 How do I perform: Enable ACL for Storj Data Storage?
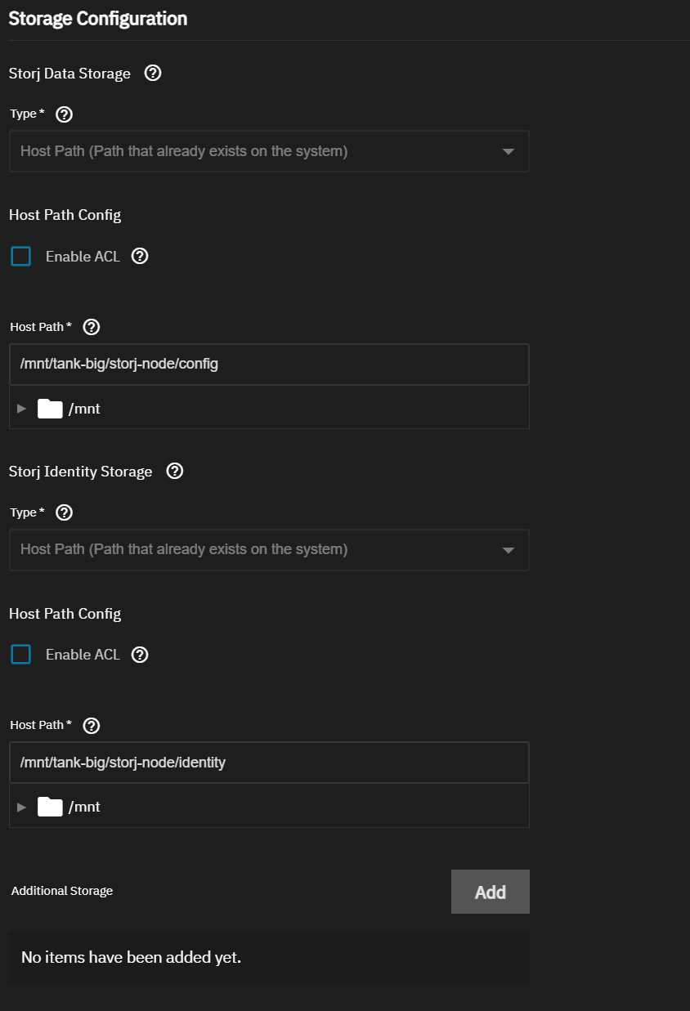(20, 257)
